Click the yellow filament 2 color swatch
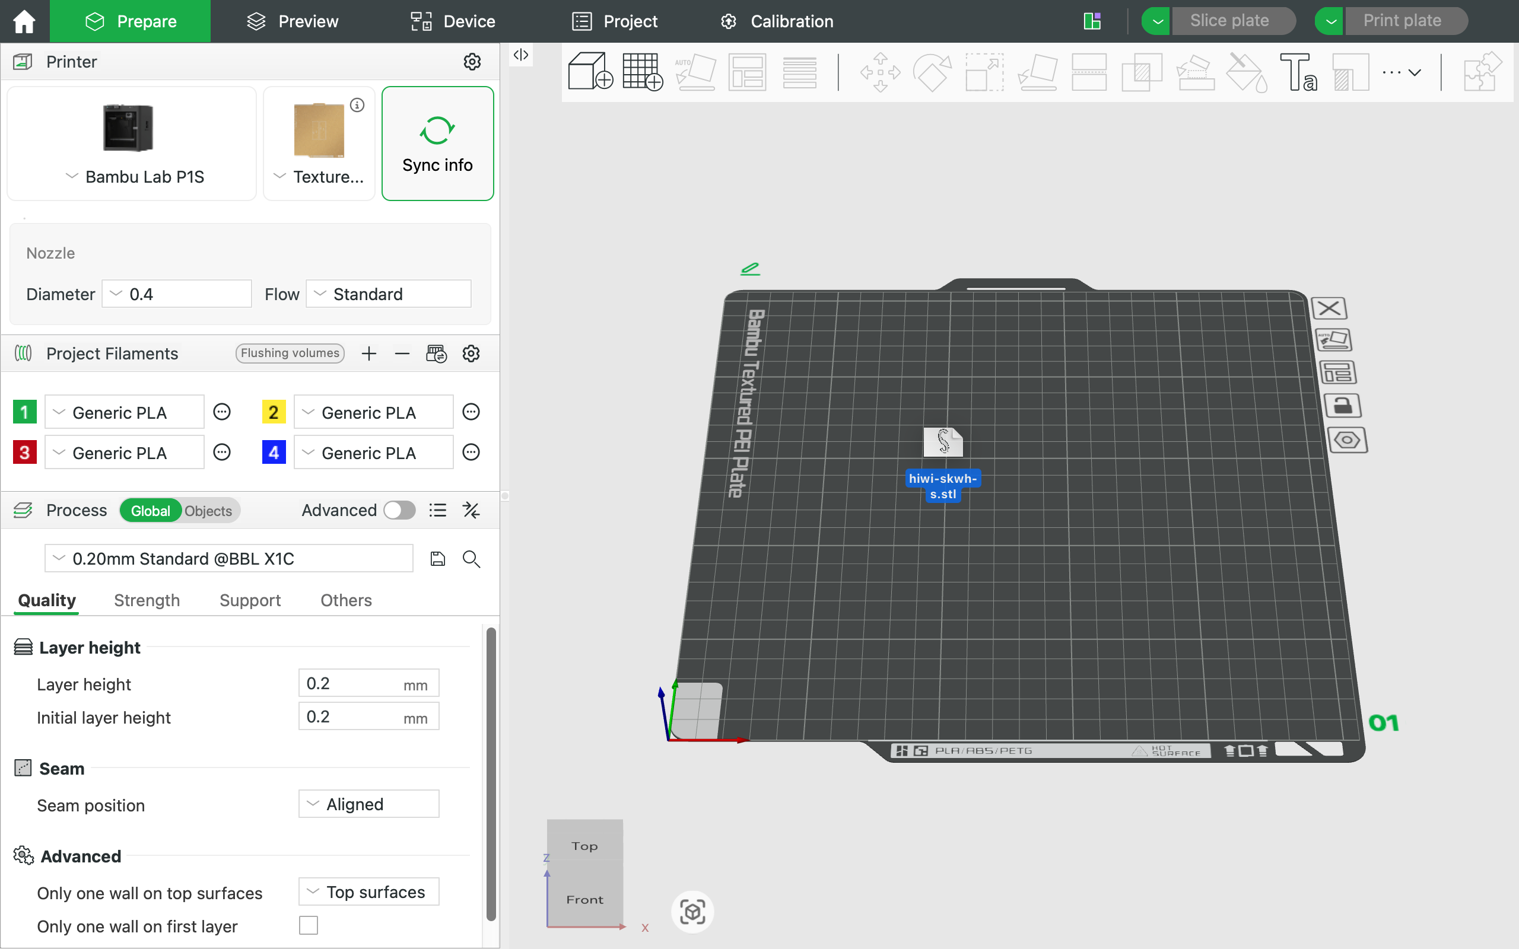The image size is (1519, 949). [274, 412]
